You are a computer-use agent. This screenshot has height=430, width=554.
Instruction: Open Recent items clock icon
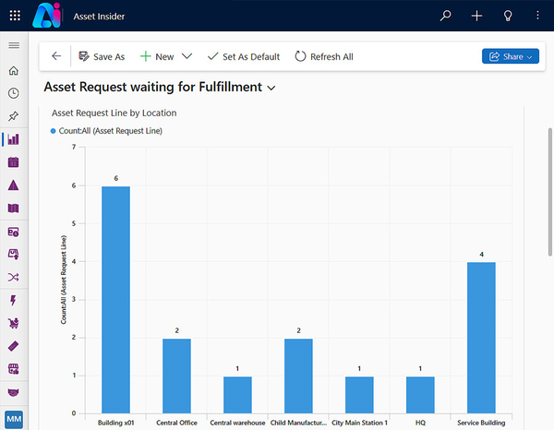click(13, 93)
